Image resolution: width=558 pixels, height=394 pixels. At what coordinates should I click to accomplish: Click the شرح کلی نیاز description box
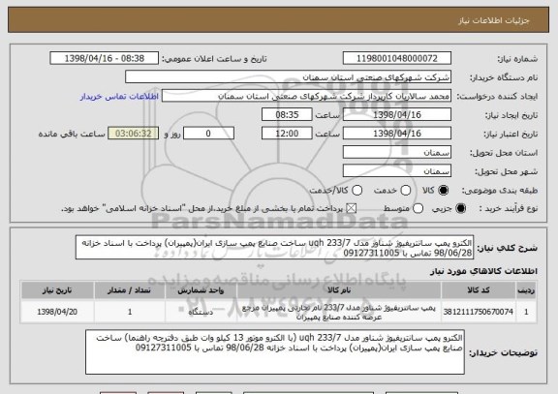pyautogui.click(x=274, y=248)
